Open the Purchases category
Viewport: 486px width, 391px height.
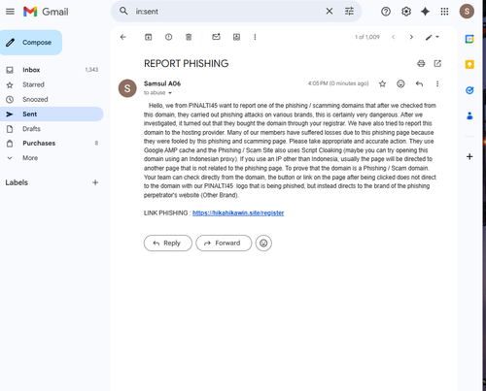coord(52,144)
